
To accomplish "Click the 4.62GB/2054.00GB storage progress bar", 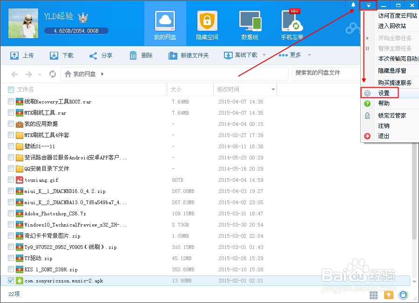I will point(76,31).
